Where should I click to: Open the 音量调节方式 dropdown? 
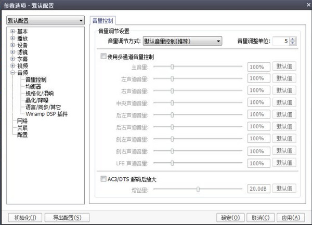(x=183, y=41)
